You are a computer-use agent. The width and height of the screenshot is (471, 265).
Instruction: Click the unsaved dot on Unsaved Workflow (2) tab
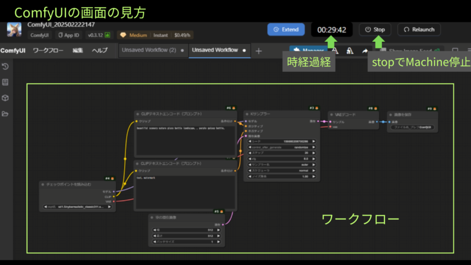tap(183, 51)
